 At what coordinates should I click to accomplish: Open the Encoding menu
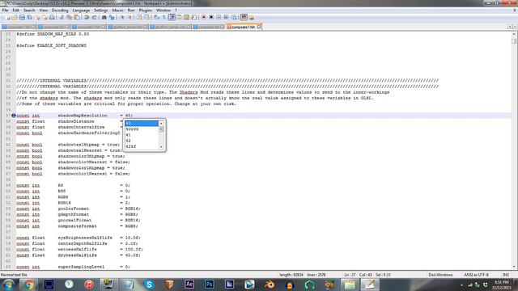(60, 11)
